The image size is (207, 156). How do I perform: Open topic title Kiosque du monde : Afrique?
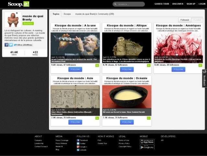tap(127, 25)
